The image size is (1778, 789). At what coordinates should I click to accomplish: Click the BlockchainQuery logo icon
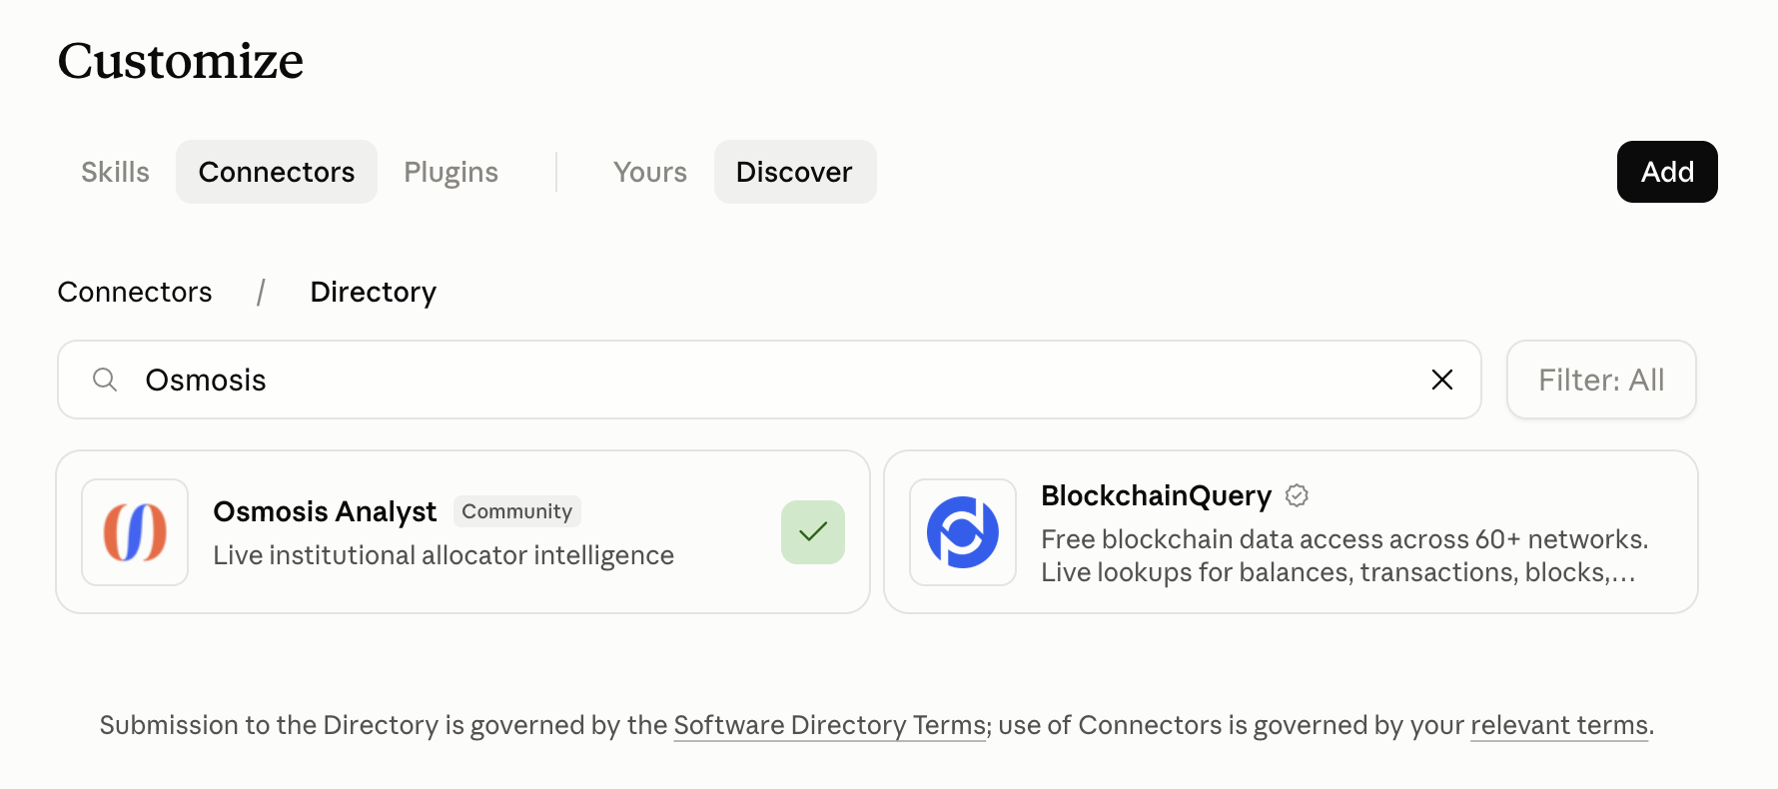click(x=963, y=532)
